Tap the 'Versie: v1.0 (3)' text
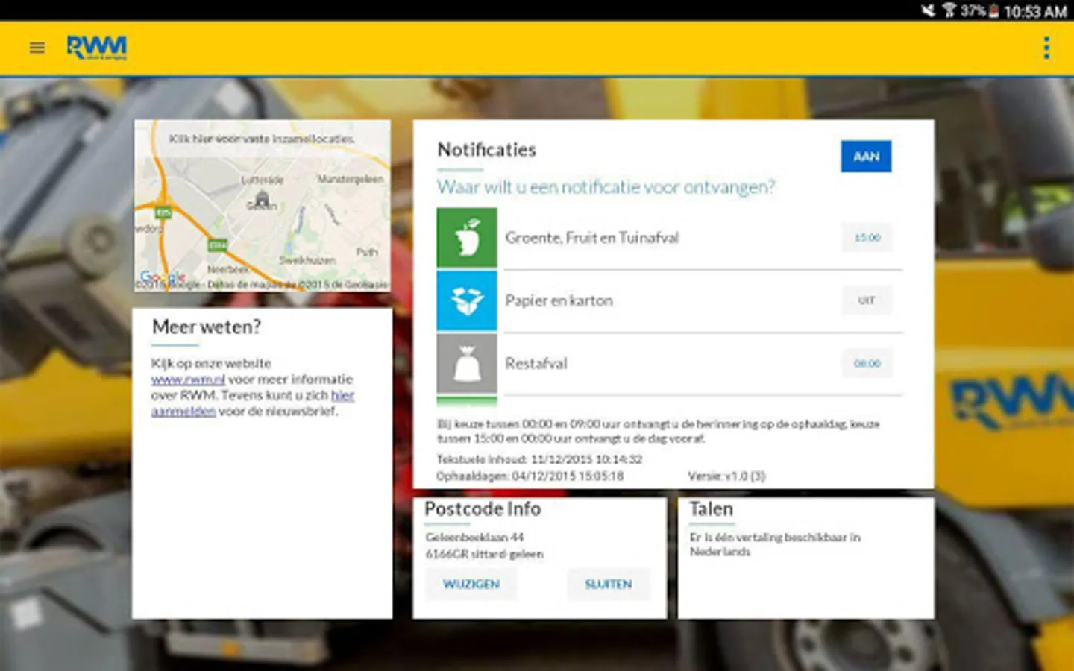The image size is (1074, 671). click(x=726, y=476)
